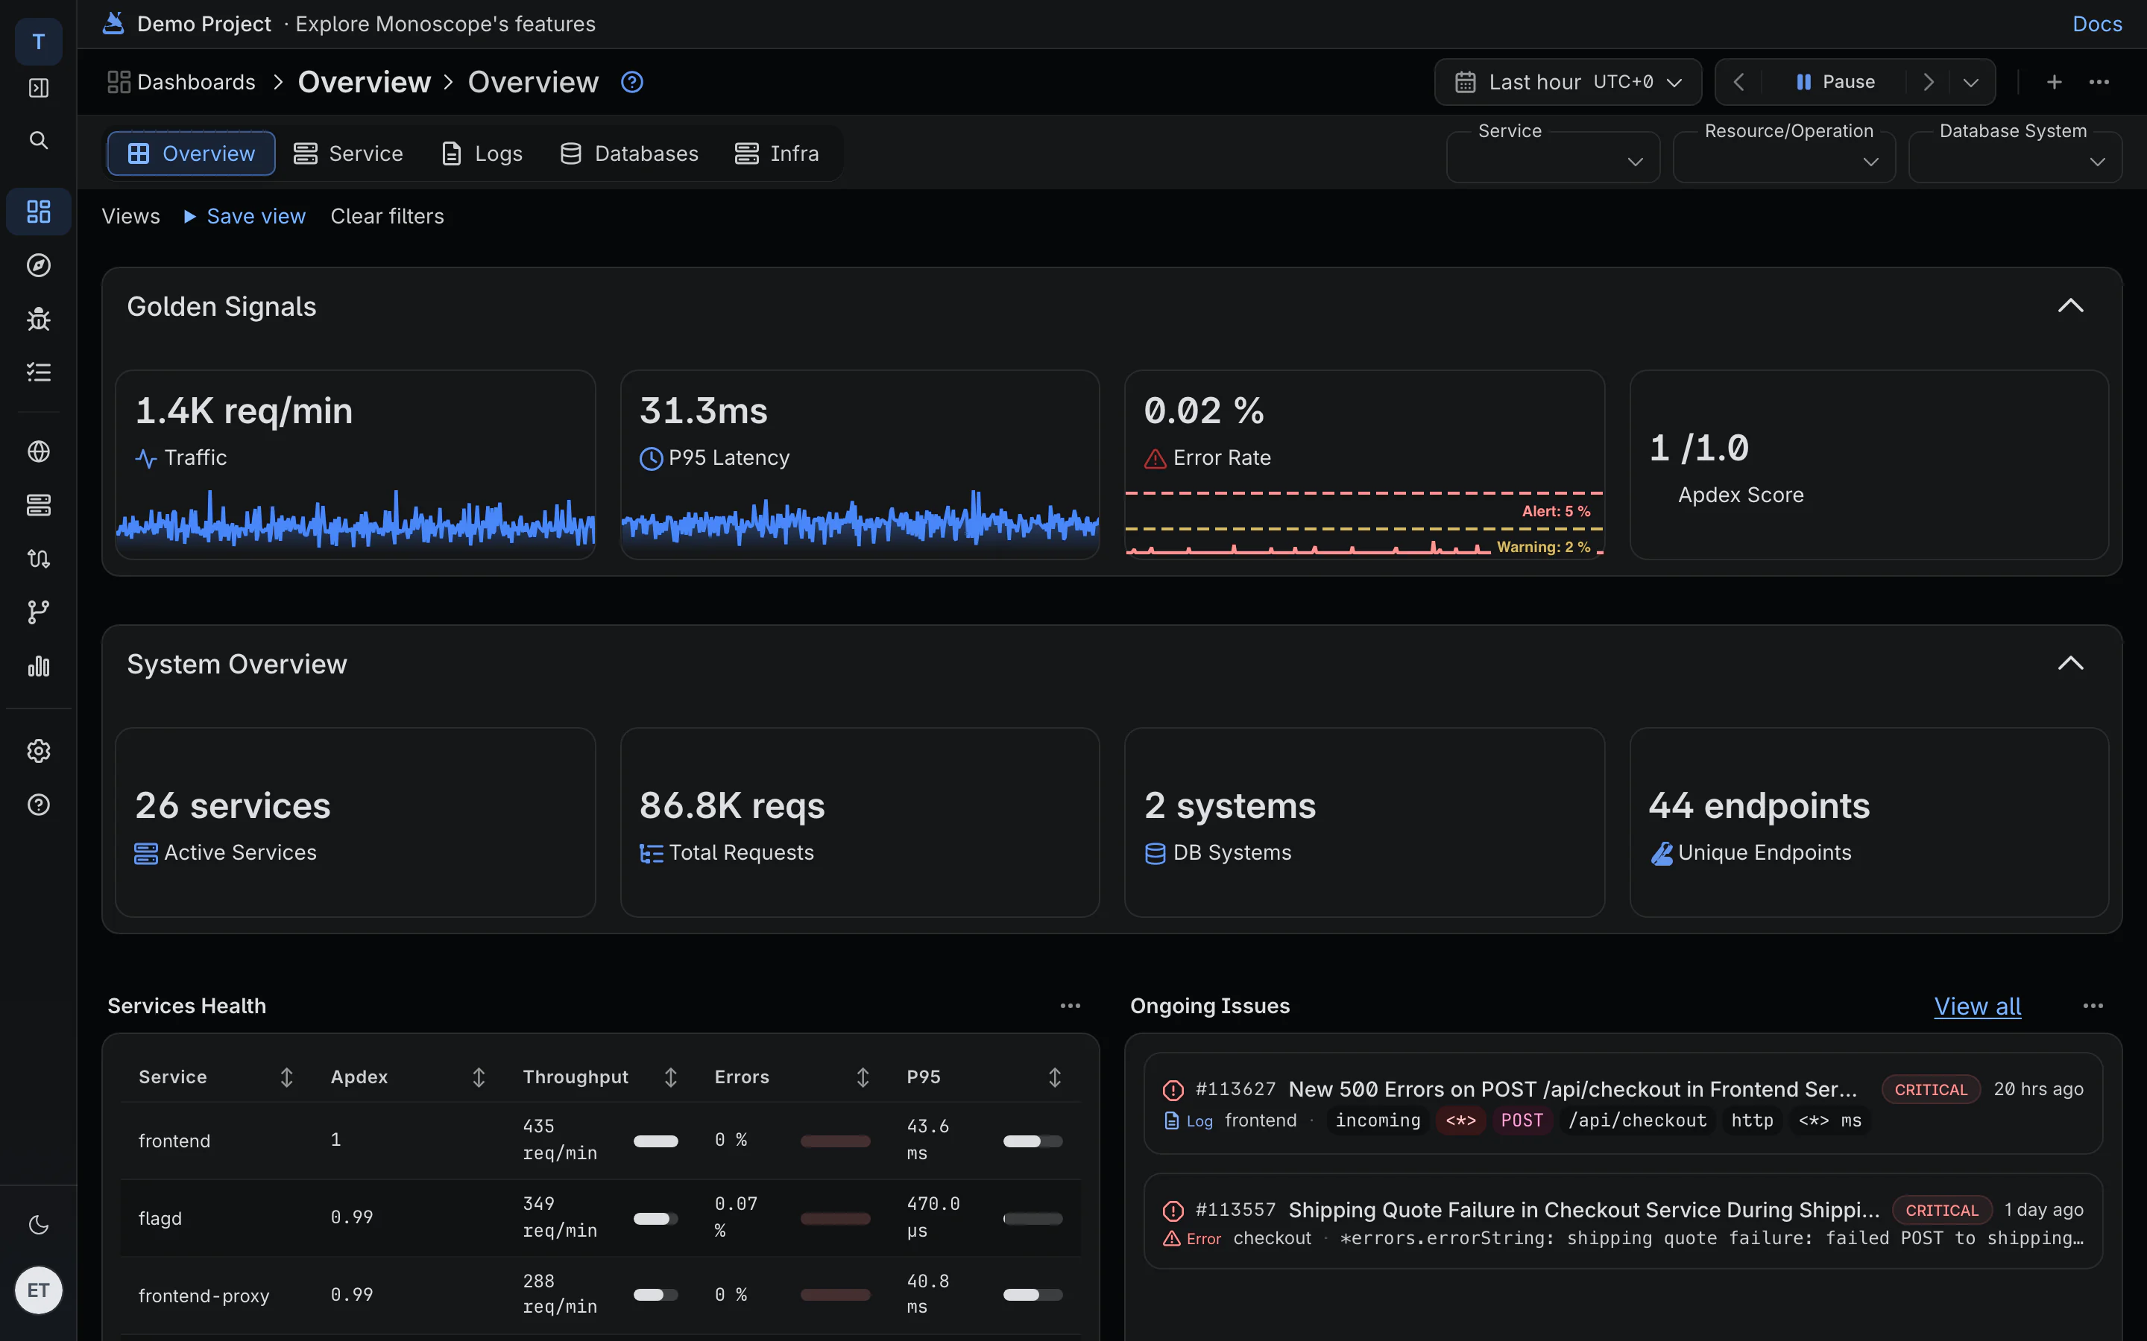Open the refresh options chevron next to Pause

(x=1970, y=82)
